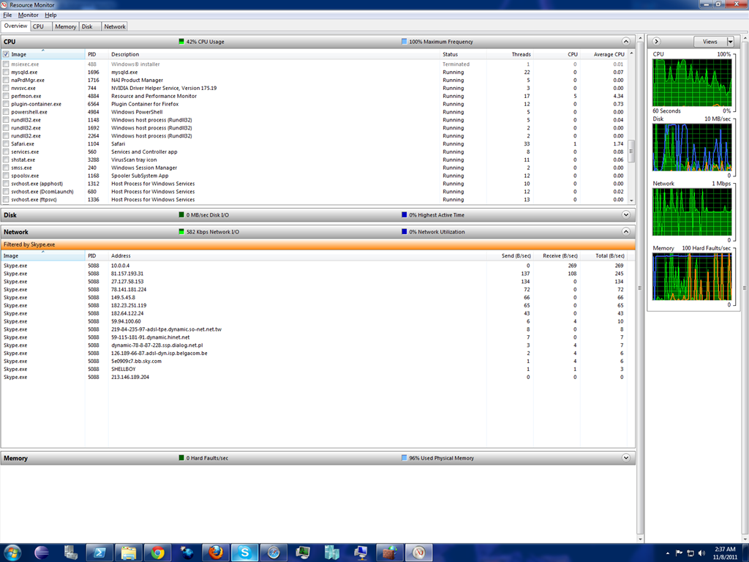This screenshot has height=562, width=749.
Task: Check the powershell.exe checkbox
Action: tap(6, 112)
